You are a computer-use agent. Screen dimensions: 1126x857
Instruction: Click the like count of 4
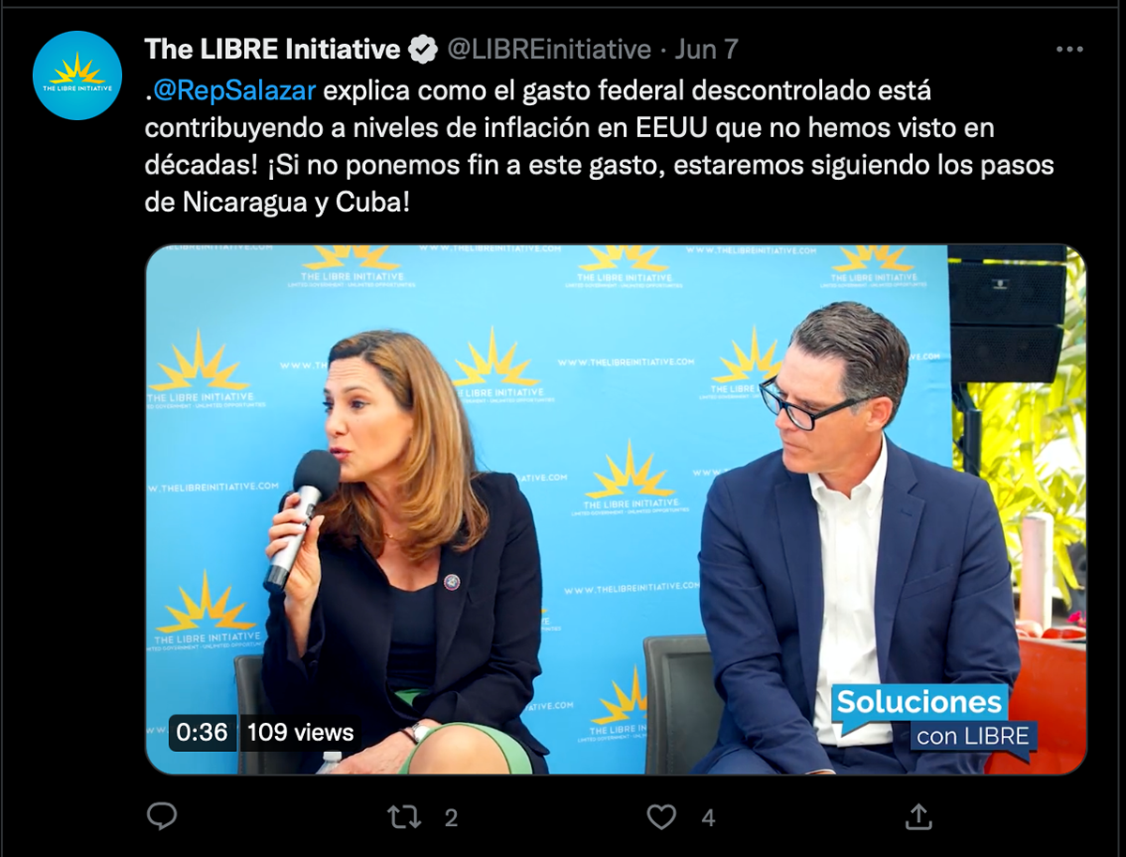[x=708, y=818]
